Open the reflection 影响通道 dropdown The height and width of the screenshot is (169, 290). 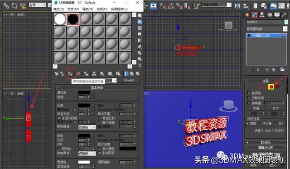(87, 127)
